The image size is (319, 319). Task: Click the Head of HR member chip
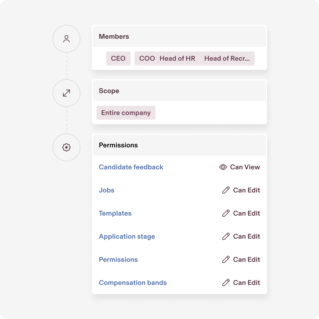point(177,58)
